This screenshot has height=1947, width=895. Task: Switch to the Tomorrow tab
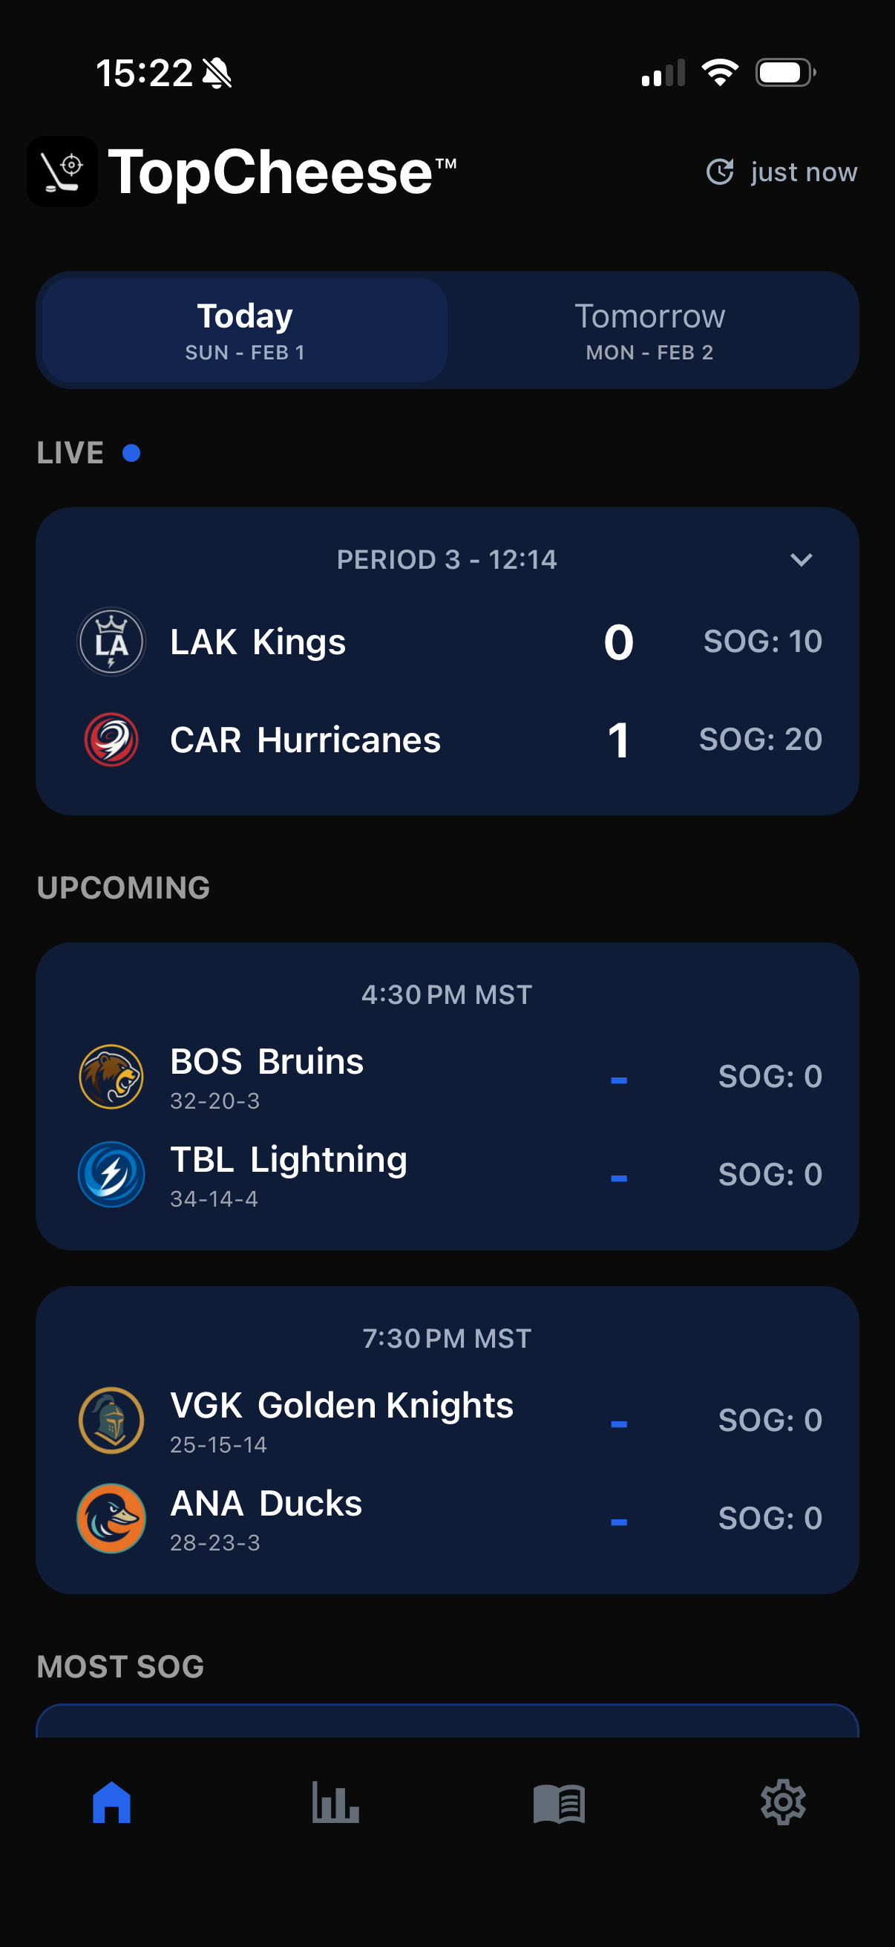coord(649,330)
